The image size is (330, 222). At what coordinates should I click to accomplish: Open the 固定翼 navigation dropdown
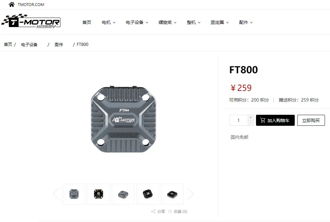click(220, 22)
